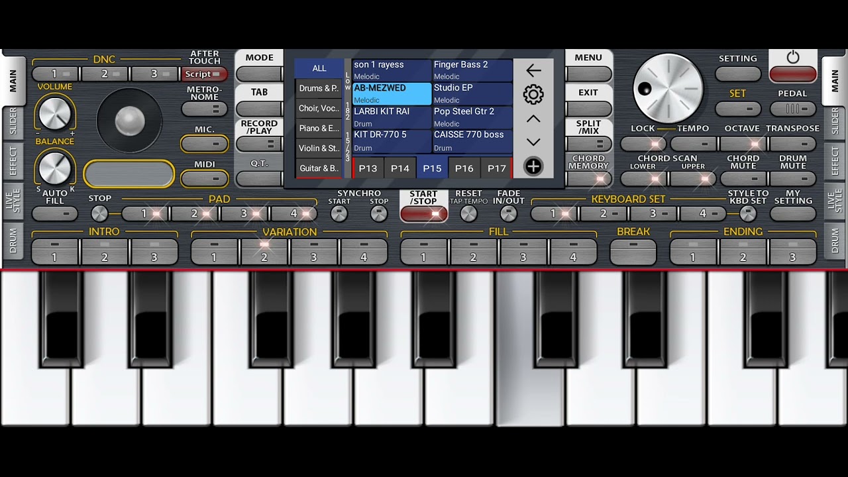
Task: Toggle the MIDI button
Action: pyautogui.click(x=205, y=178)
